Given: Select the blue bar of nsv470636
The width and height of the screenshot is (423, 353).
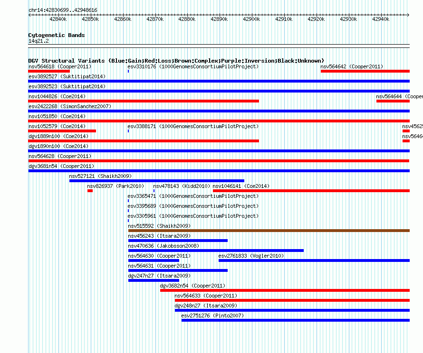Looking at the screenshot, I should 216,251.
